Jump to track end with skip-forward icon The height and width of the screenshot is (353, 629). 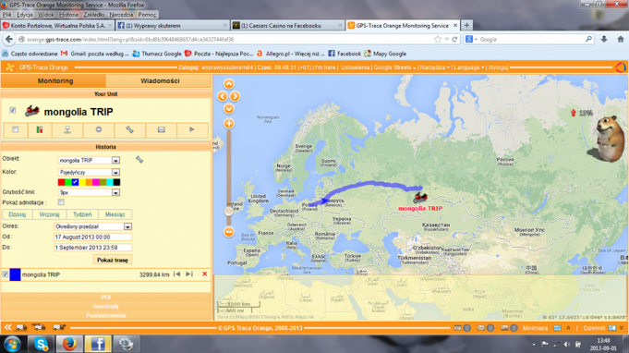[189, 274]
